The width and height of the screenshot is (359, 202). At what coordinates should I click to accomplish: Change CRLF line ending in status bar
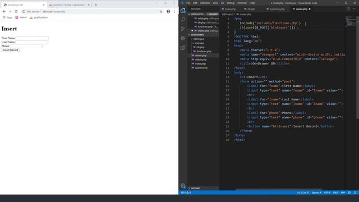pos(335,192)
